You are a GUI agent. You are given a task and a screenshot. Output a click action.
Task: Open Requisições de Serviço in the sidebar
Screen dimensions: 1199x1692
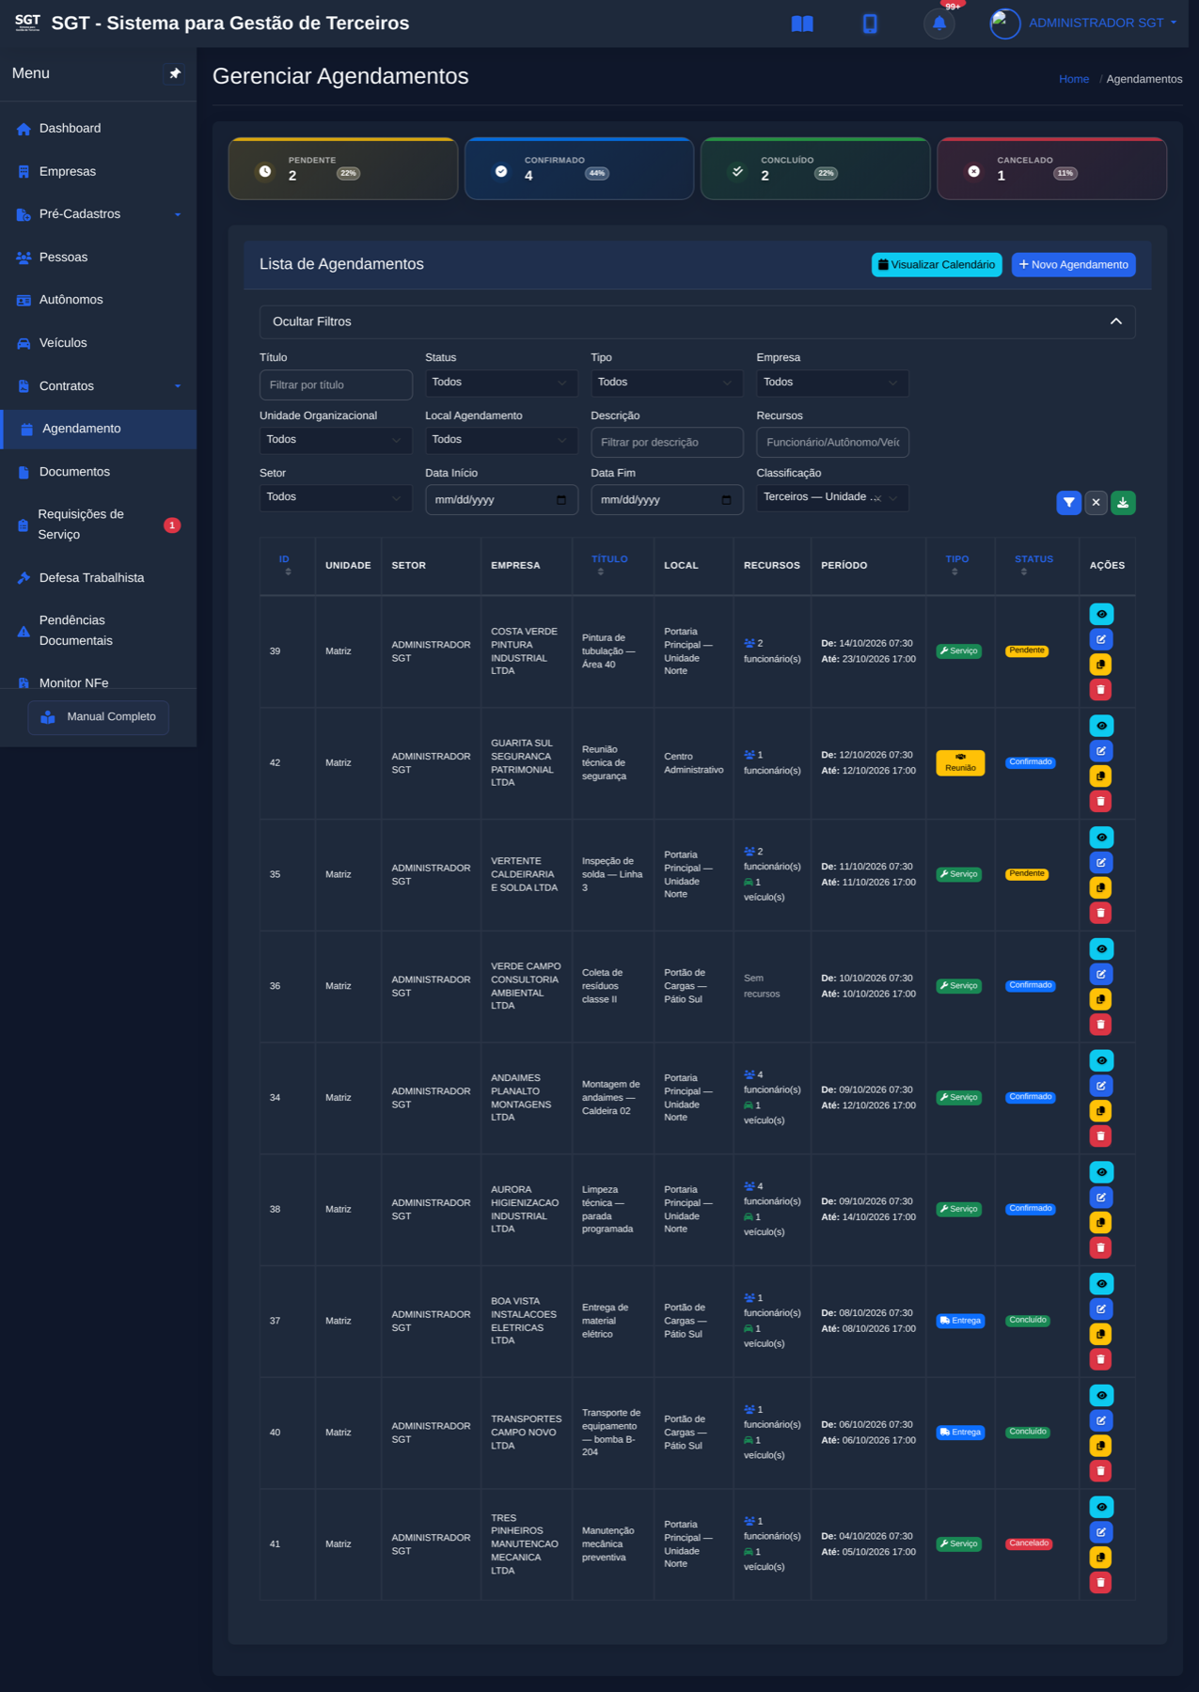(99, 525)
